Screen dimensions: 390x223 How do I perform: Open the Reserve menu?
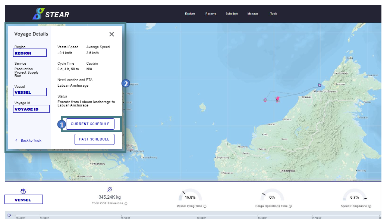point(211,14)
